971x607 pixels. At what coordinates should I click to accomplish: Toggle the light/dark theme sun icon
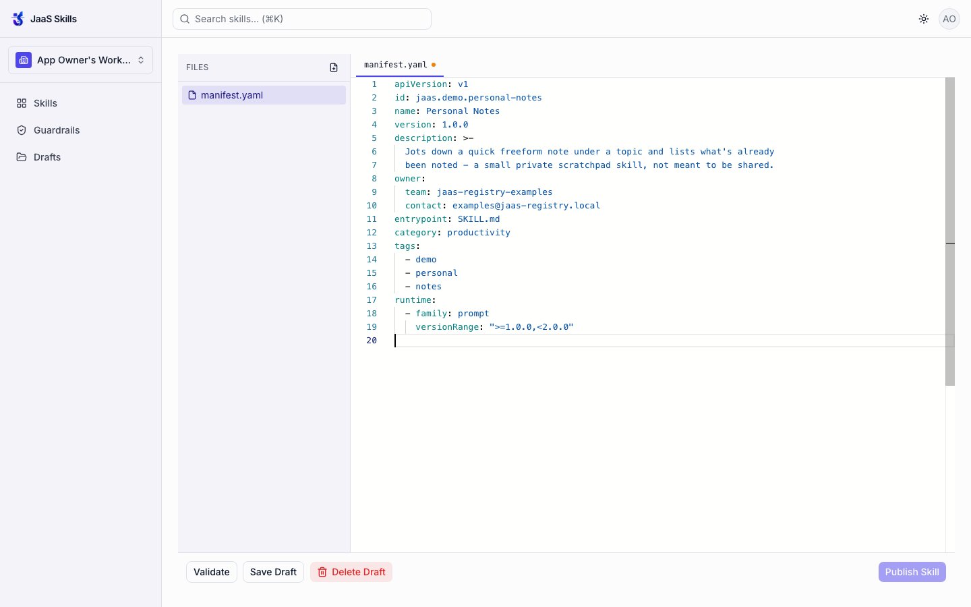point(924,19)
